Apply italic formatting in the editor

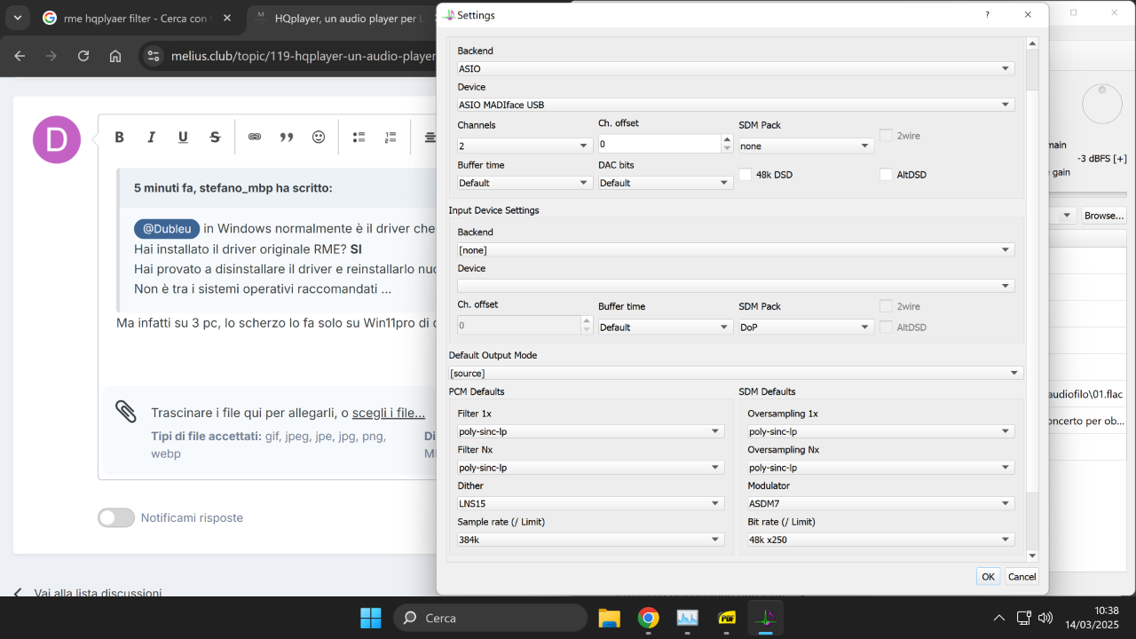(x=151, y=138)
